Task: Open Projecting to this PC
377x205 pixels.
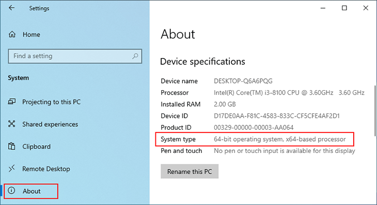Action: click(x=51, y=102)
